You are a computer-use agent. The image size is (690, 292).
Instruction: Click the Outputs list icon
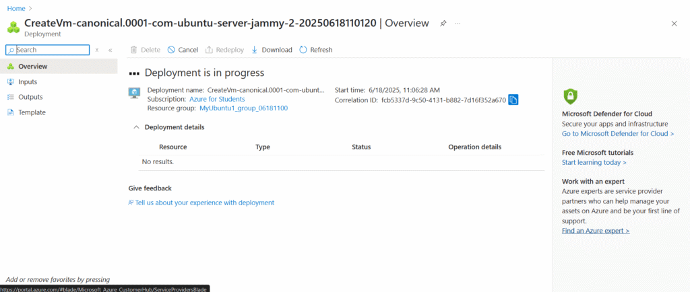click(x=11, y=97)
